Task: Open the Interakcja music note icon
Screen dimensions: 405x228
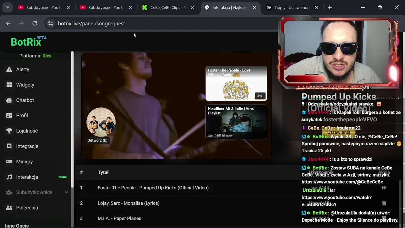Action: 9,177
